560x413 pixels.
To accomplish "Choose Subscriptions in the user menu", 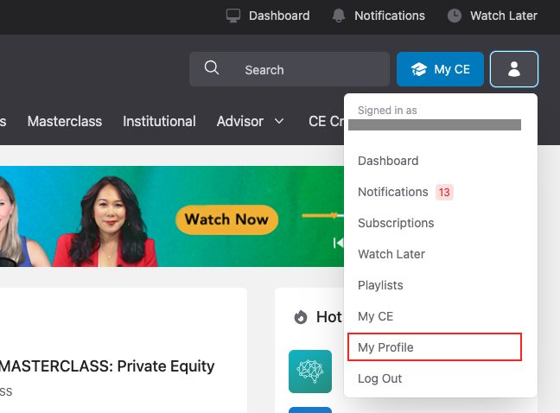I will [x=396, y=223].
